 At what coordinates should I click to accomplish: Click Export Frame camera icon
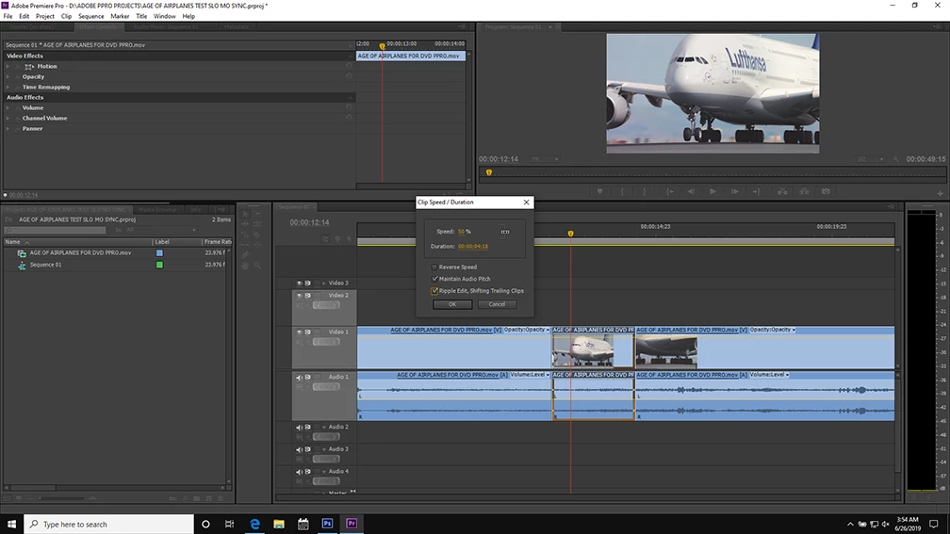(x=826, y=191)
